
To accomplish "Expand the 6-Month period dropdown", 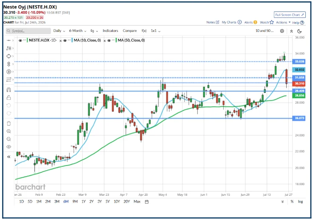I will pos(77,31).
